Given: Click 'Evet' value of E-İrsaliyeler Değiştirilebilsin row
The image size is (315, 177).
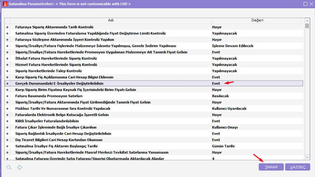Looking at the screenshot, I should tap(216, 83).
